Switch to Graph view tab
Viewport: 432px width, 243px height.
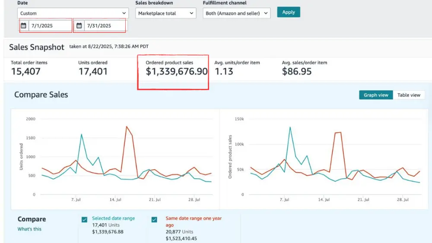pos(376,95)
